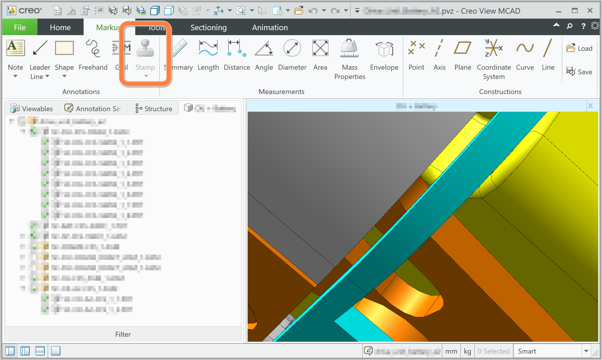This screenshot has height=360, width=602.
Task: Open the Smart selection mode dropdown
Action: [x=587, y=351]
